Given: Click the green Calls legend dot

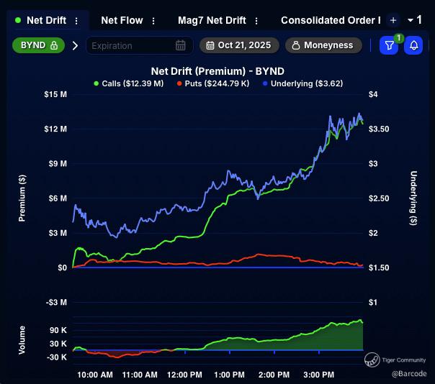Looking at the screenshot, I should pos(97,83).
